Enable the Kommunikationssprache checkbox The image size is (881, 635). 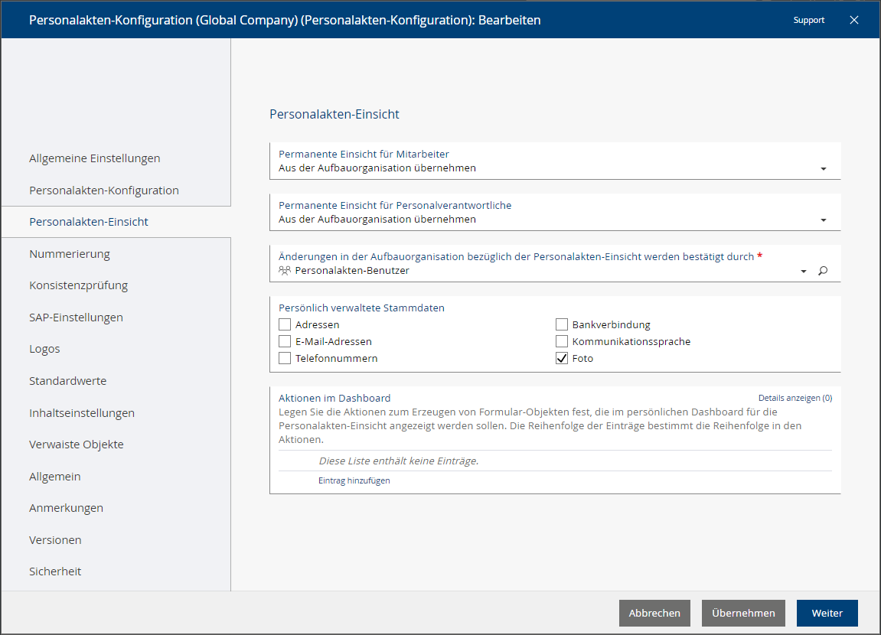pos(562,341)
